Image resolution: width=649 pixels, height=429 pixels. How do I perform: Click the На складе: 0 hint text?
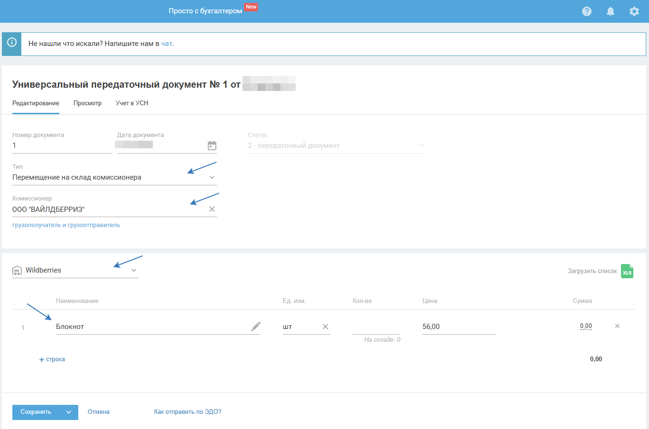(382, 340)
